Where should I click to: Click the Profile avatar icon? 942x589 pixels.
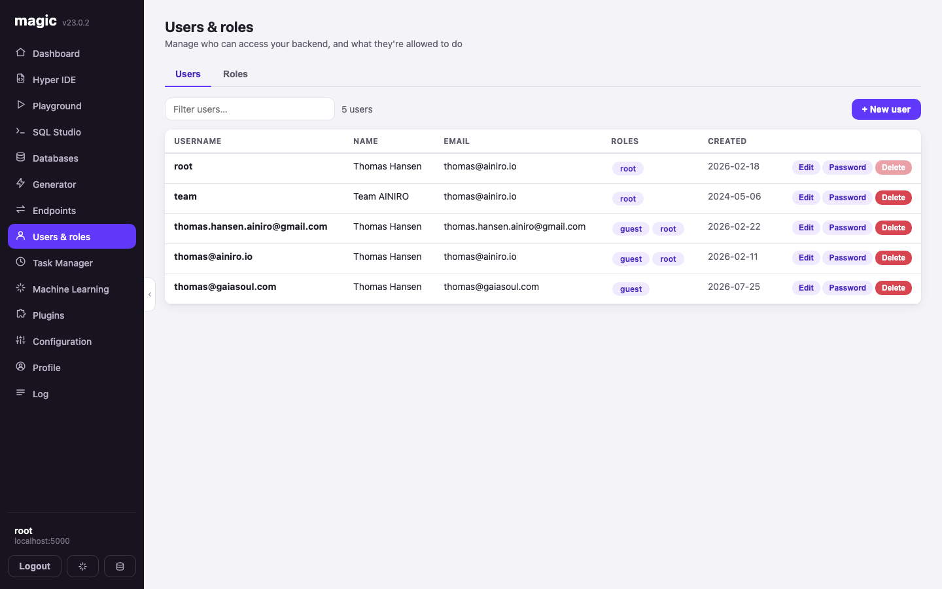pos(20,366)
